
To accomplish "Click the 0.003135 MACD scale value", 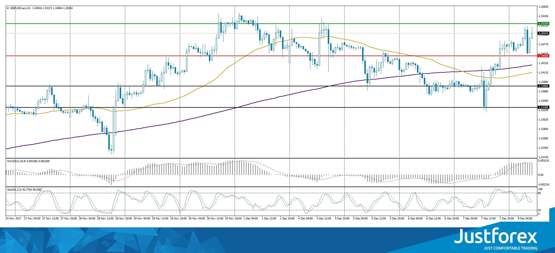I will pyautogui.click(x=544, y=161).
